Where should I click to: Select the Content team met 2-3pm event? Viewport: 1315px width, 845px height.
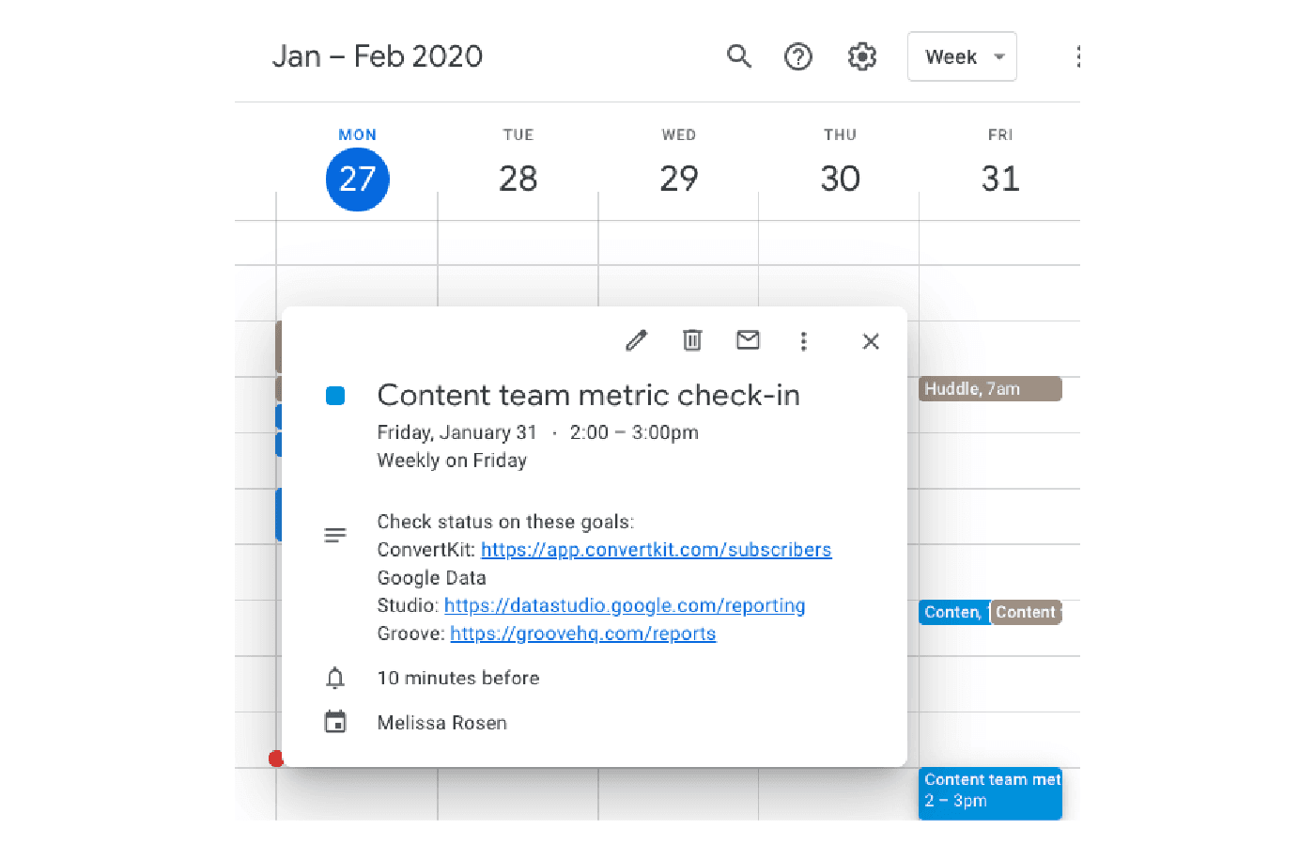point(991,793)
